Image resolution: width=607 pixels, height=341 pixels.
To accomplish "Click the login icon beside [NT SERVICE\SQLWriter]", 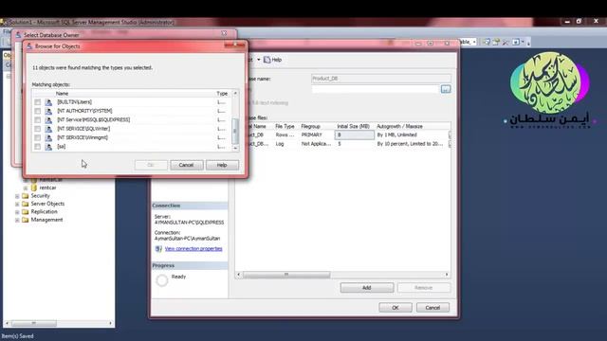I will 48,129.
